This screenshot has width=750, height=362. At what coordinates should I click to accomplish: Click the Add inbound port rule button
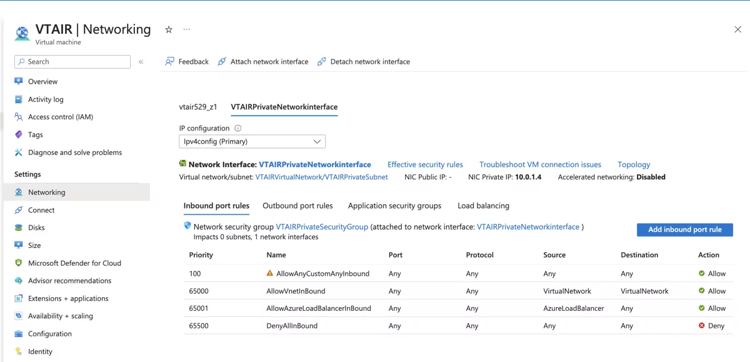point(684,230)
